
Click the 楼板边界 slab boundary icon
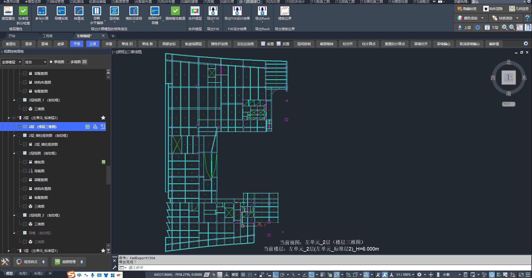point(285,11)
